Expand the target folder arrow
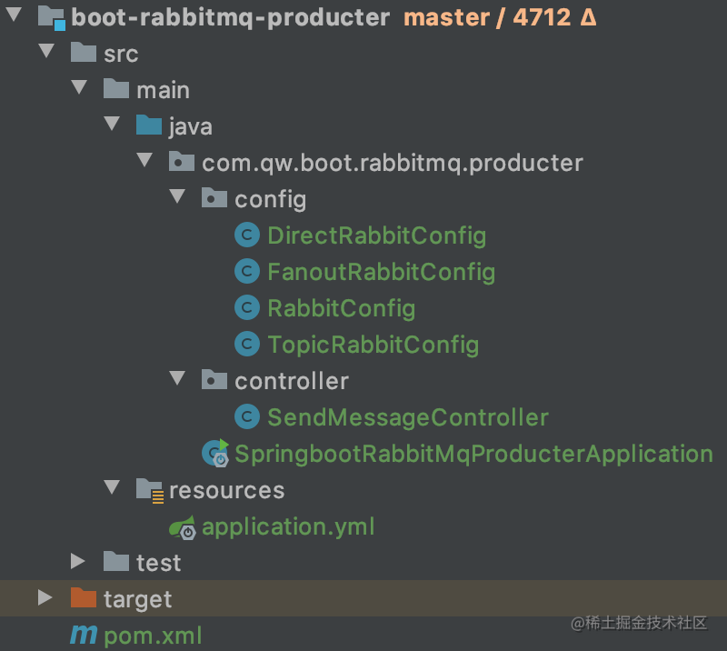 click(x=45, y=598)
